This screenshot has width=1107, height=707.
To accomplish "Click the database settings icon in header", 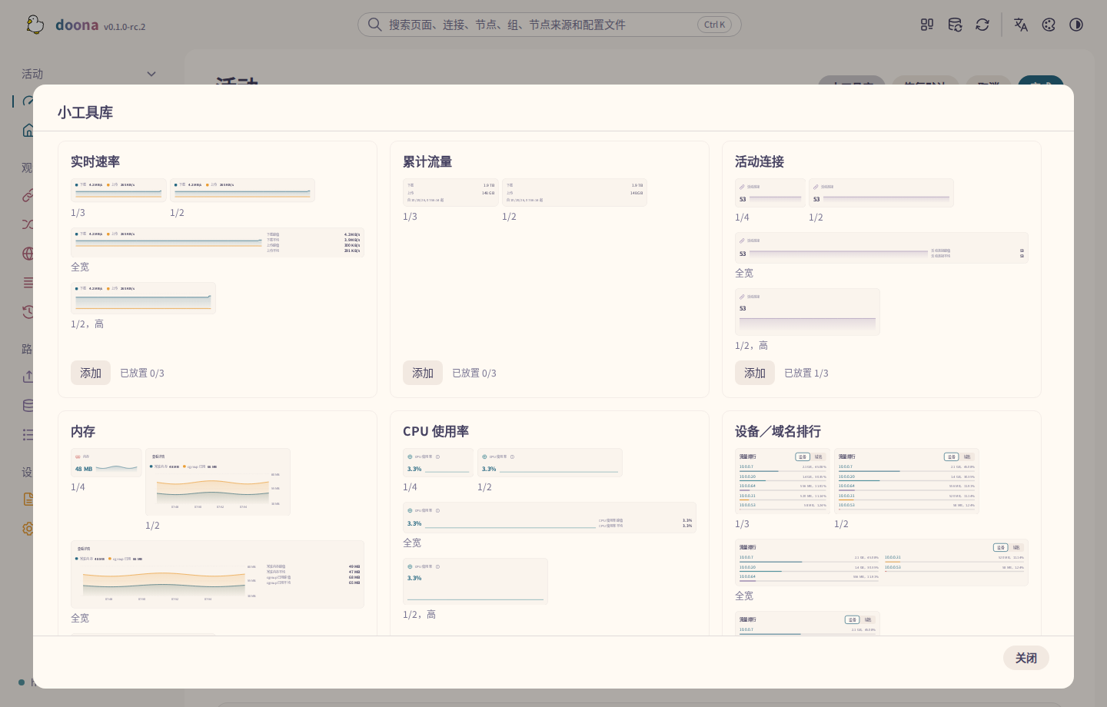I will [955, 25].
